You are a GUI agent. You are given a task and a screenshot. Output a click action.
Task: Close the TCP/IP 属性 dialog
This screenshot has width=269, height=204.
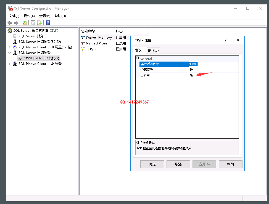238,40
